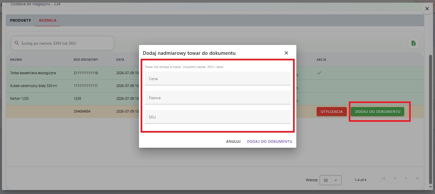
Task: Go to the previous page arrow
Action: [x=395, y=178]
